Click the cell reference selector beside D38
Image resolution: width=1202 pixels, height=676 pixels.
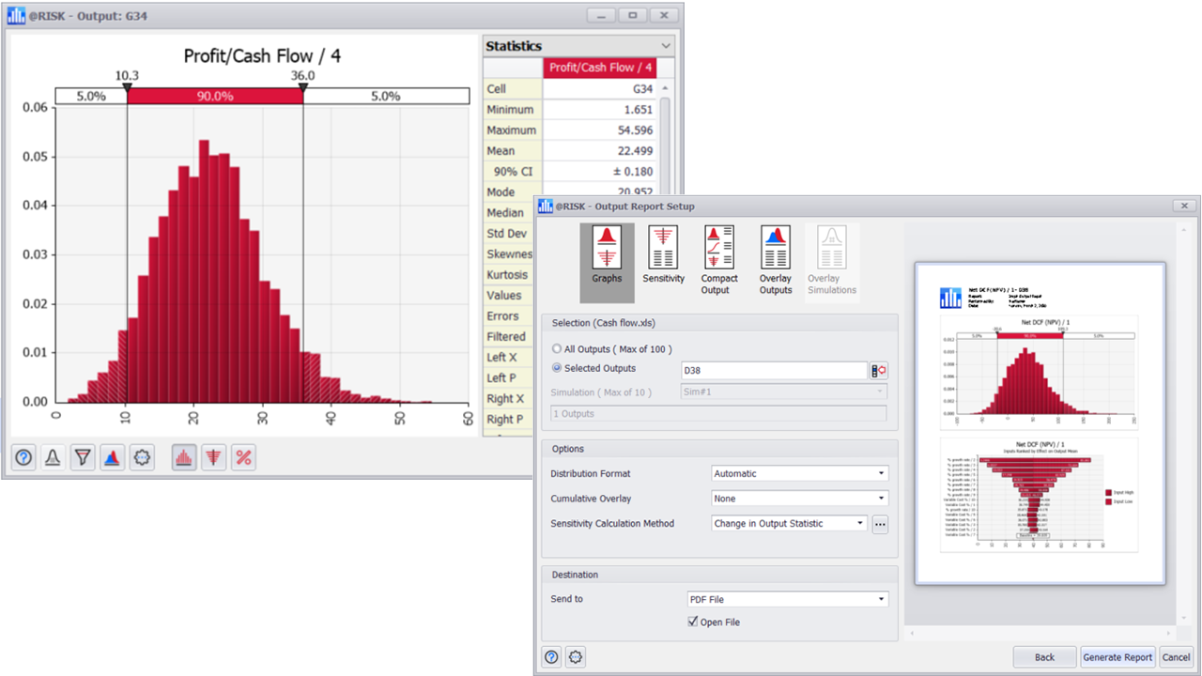click(881, 370)
